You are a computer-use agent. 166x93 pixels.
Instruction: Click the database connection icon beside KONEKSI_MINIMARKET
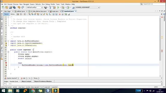coord(74,7)
